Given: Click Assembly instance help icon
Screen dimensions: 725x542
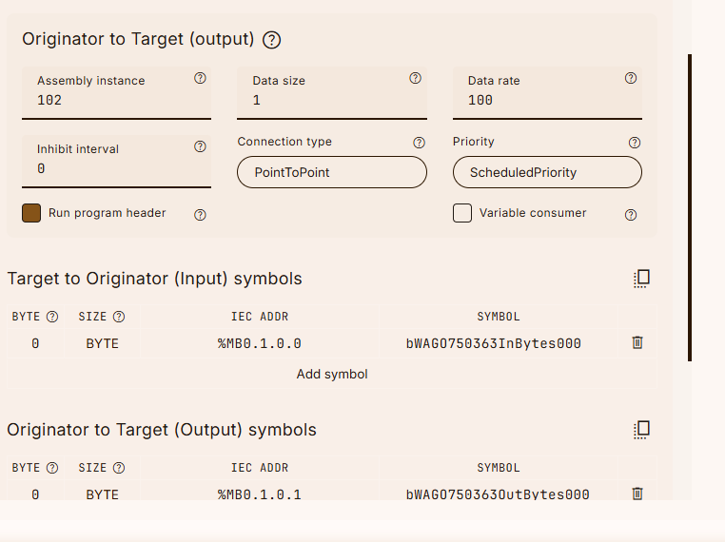Looking at the screenshot, I should click(200, 79).
